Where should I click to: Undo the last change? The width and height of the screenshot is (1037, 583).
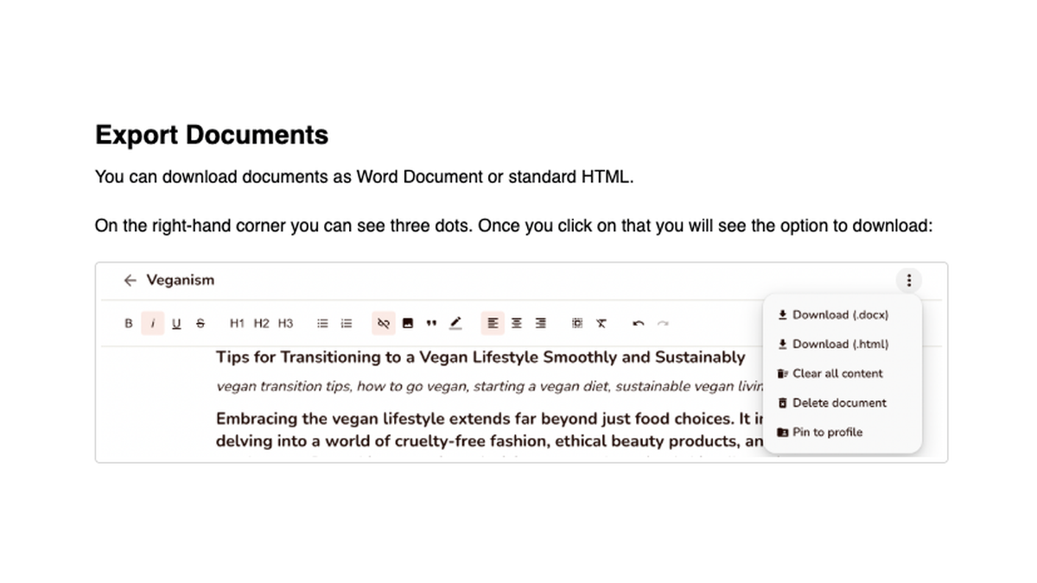[x=639, y=324]
